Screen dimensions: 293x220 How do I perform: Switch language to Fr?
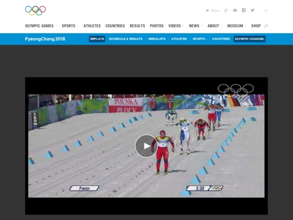click(x=266, y=10)
